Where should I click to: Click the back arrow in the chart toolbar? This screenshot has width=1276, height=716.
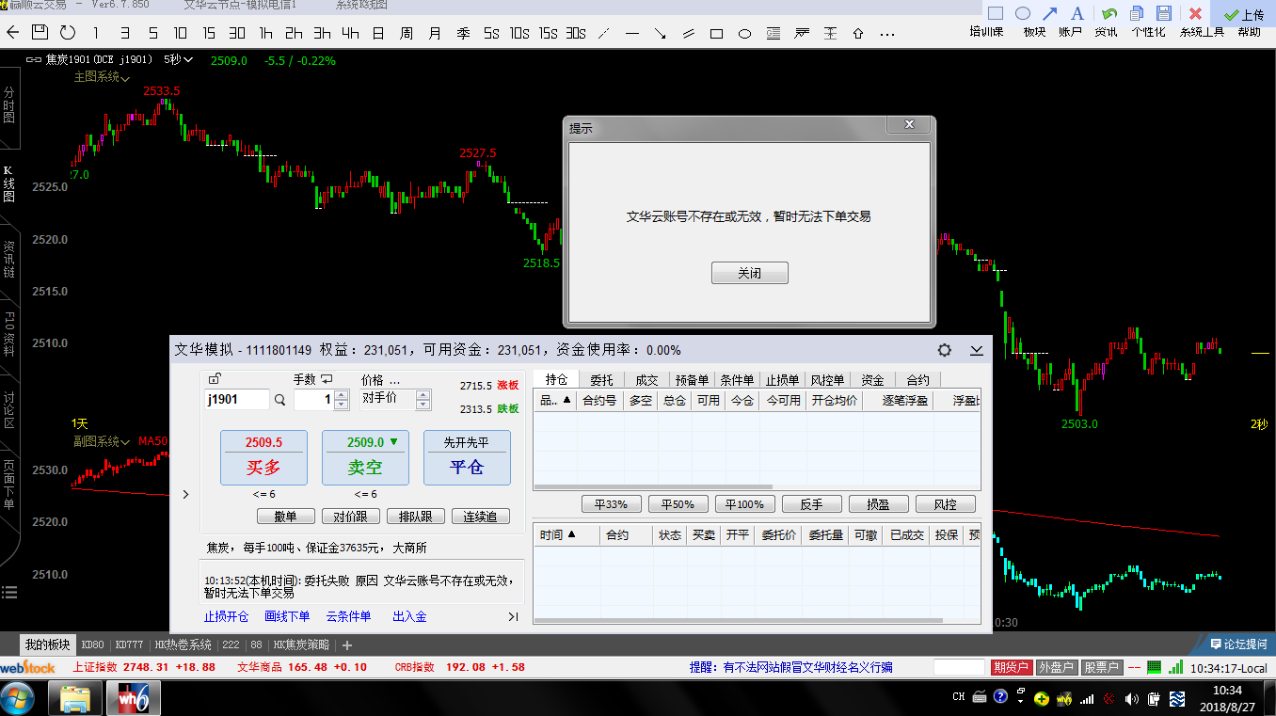click(12, 33)
